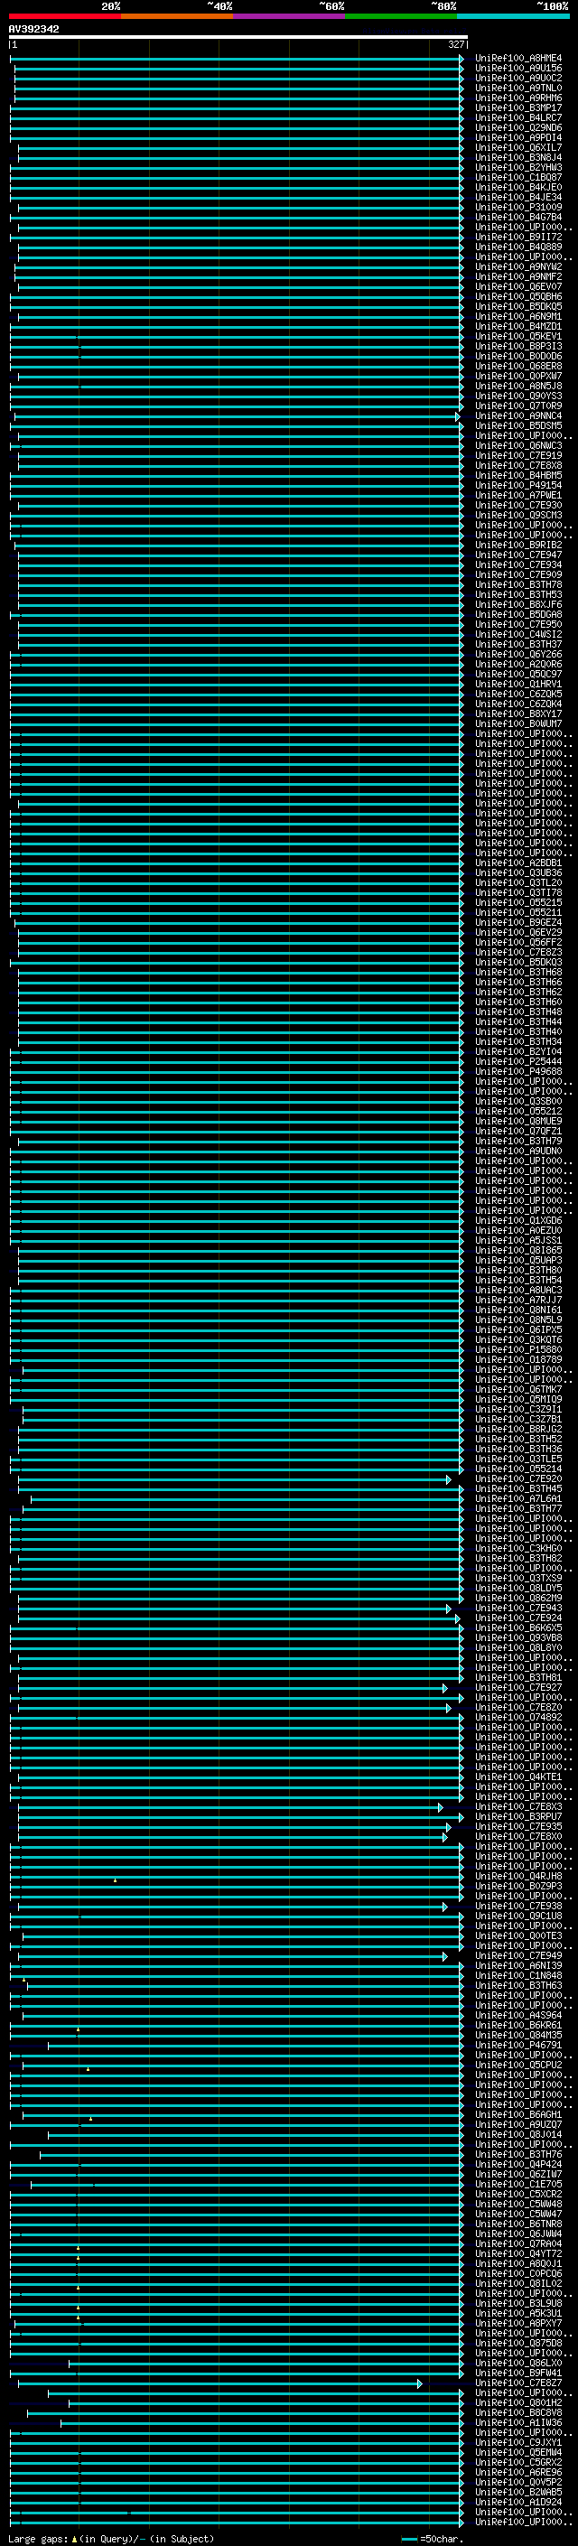Select hit label UniRef100_A9U156

click(518, 69)
